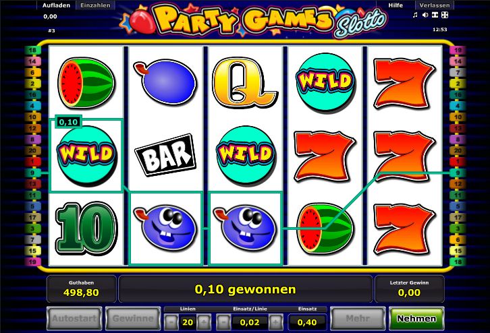Switch to fullscreen using the four-arrow icon

pyautogui.click(x=445, y=15)
